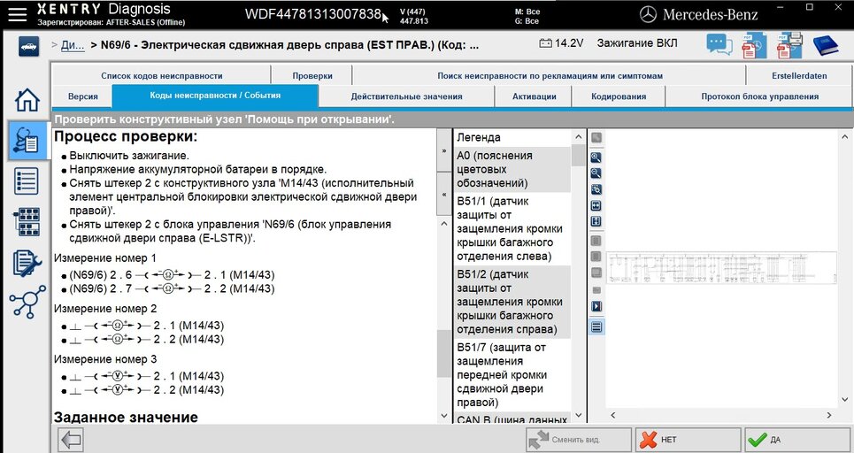Screen dimensions: 854x453
Task: Switch to the 'Версия' tab
Action: (83, 96)
